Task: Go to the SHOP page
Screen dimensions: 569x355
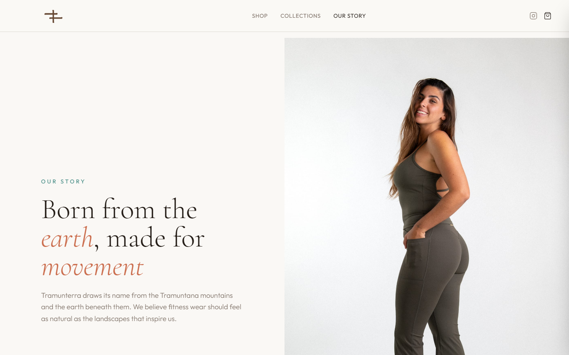Action: pos(260,16)
